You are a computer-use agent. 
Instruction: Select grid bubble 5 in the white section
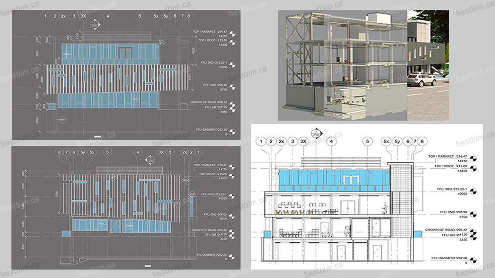367,141
